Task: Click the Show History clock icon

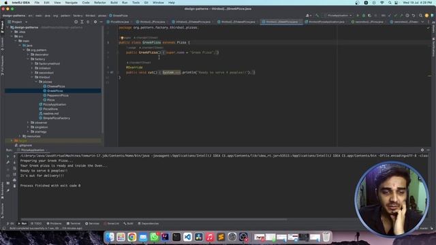Action: pos(407,16)
